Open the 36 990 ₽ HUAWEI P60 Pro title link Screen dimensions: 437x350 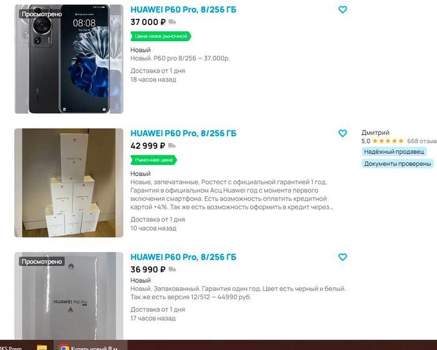pos(183,257)
